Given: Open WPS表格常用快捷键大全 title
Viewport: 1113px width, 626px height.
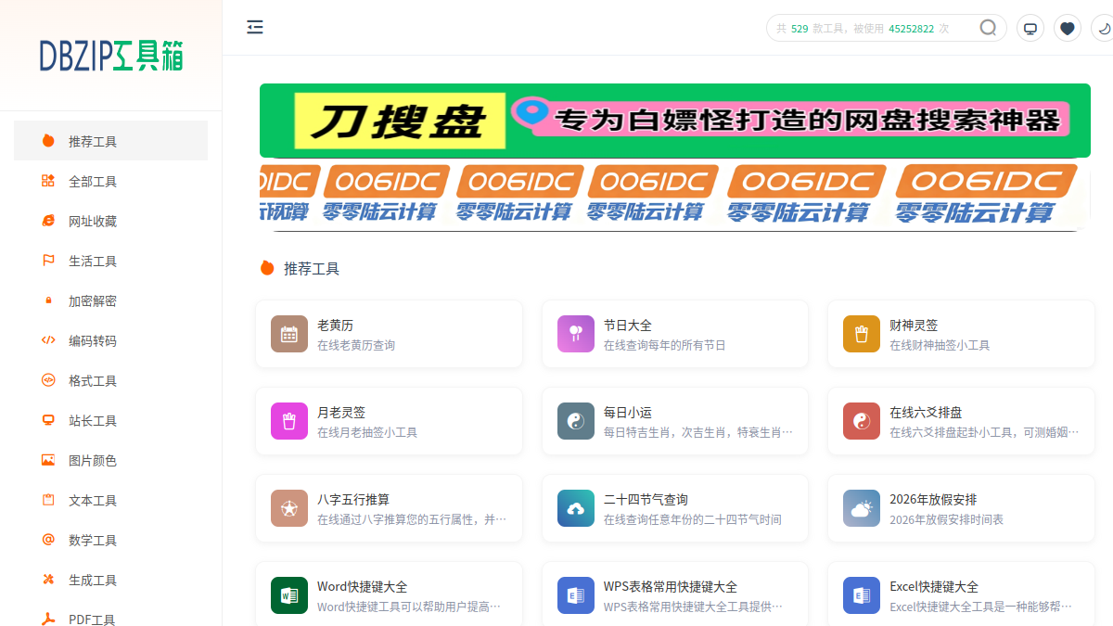Looking at the screenshot, I should click(671, 587).
